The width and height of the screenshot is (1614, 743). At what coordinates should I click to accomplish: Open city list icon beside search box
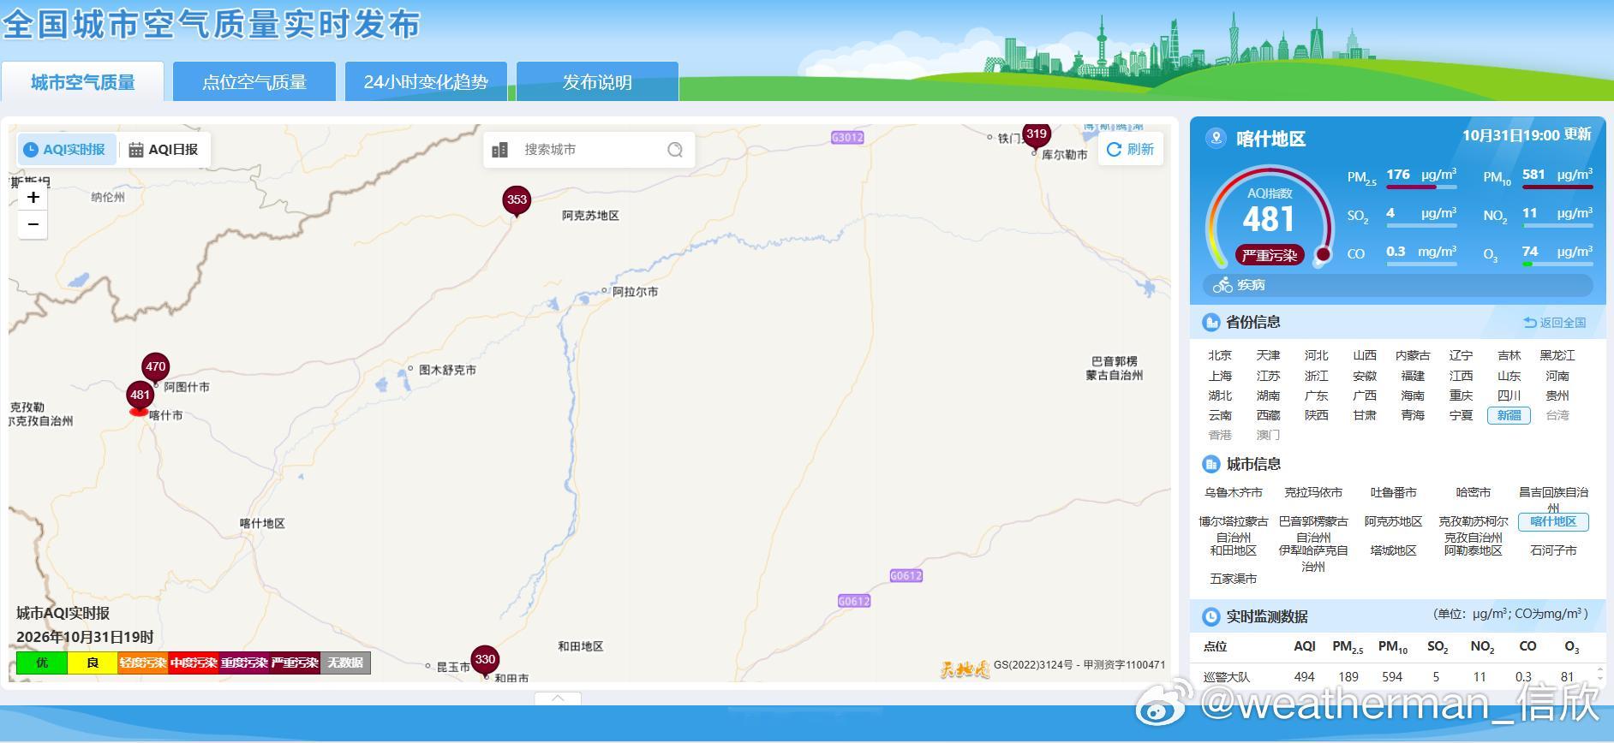(x=500, y=150)
